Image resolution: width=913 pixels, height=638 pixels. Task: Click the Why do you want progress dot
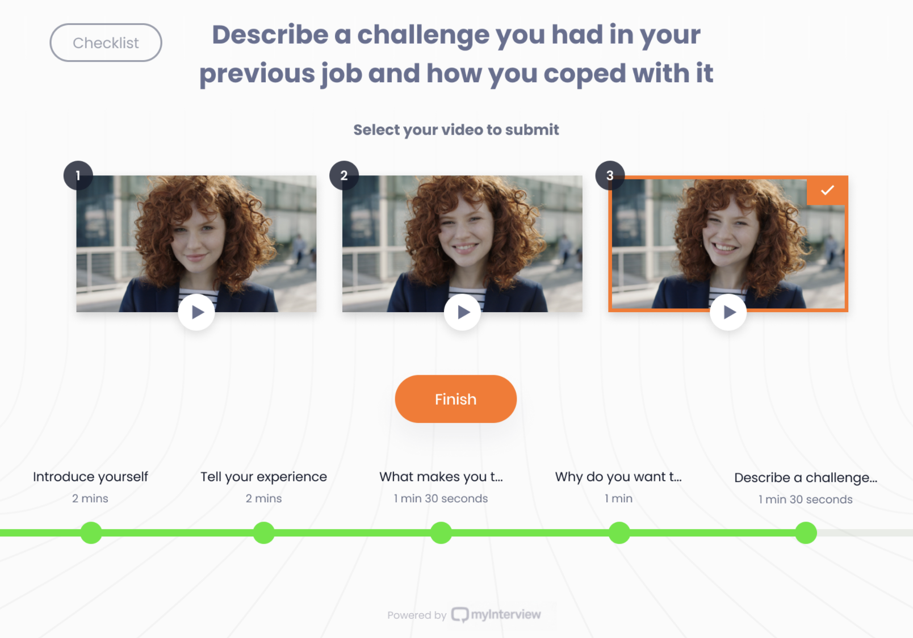619,533
